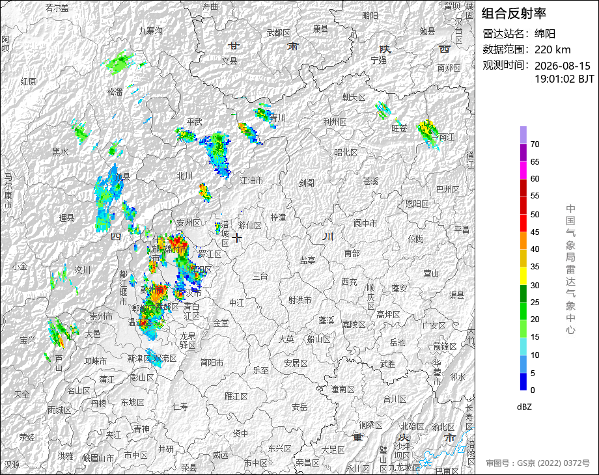
Task: Click the red echo core over 绵竹市
Action: [177, 242]
